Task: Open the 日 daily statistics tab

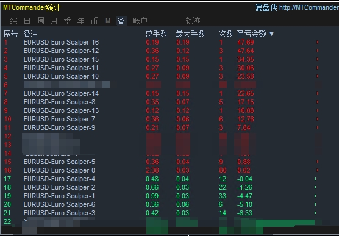Action: tap(27, 21)
